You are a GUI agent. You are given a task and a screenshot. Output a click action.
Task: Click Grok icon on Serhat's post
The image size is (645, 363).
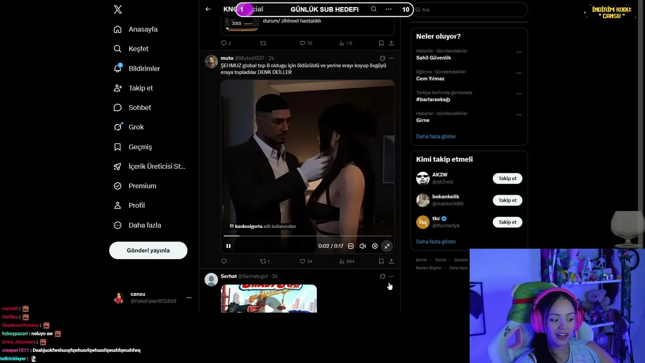click(382, 276)
